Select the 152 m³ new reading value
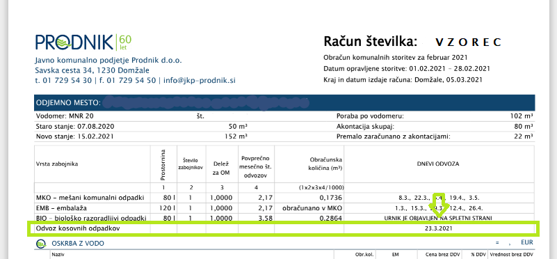Image resolution: width=557 pixels, height=259 pixels. click(236, 136)
